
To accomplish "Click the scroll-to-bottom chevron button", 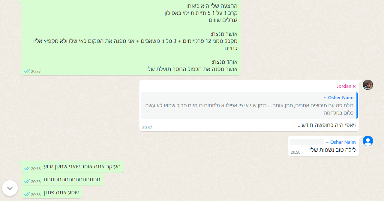I will click(10, 188).
